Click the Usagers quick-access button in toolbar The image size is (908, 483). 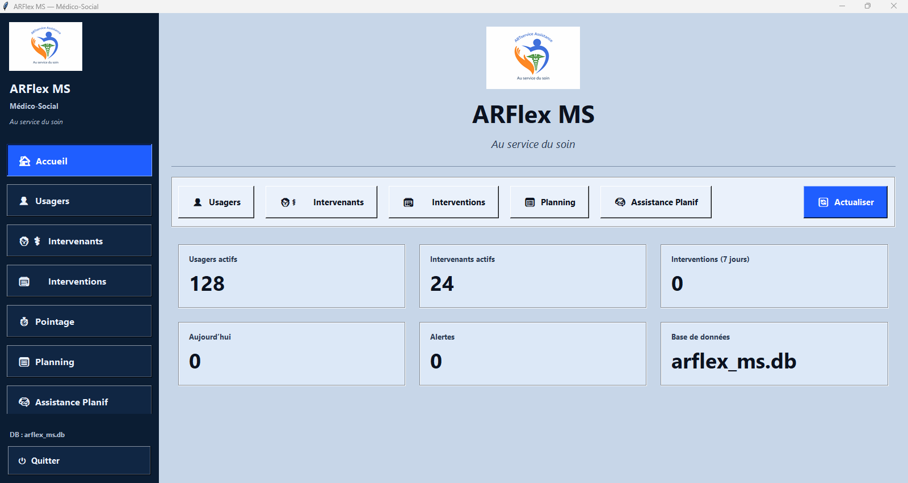(x=216, y=202)
